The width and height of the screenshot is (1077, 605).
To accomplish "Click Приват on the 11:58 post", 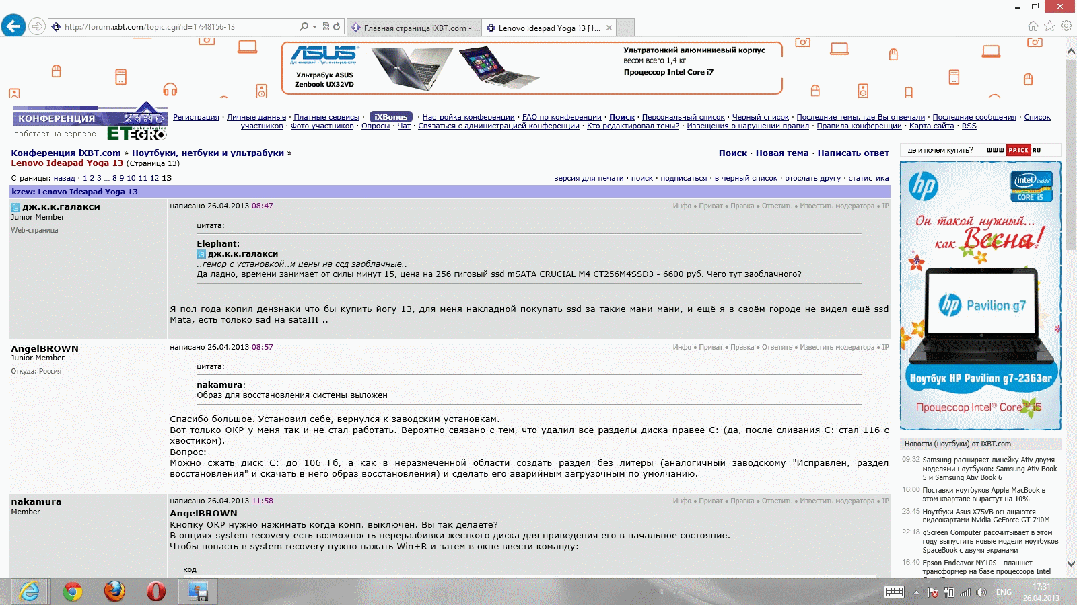I will pos(710,501).
